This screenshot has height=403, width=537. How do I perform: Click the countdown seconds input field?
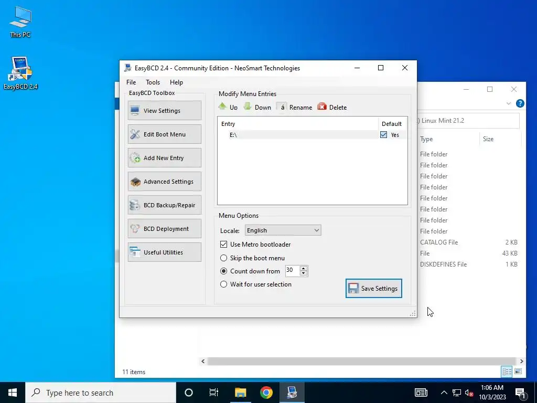292,271
